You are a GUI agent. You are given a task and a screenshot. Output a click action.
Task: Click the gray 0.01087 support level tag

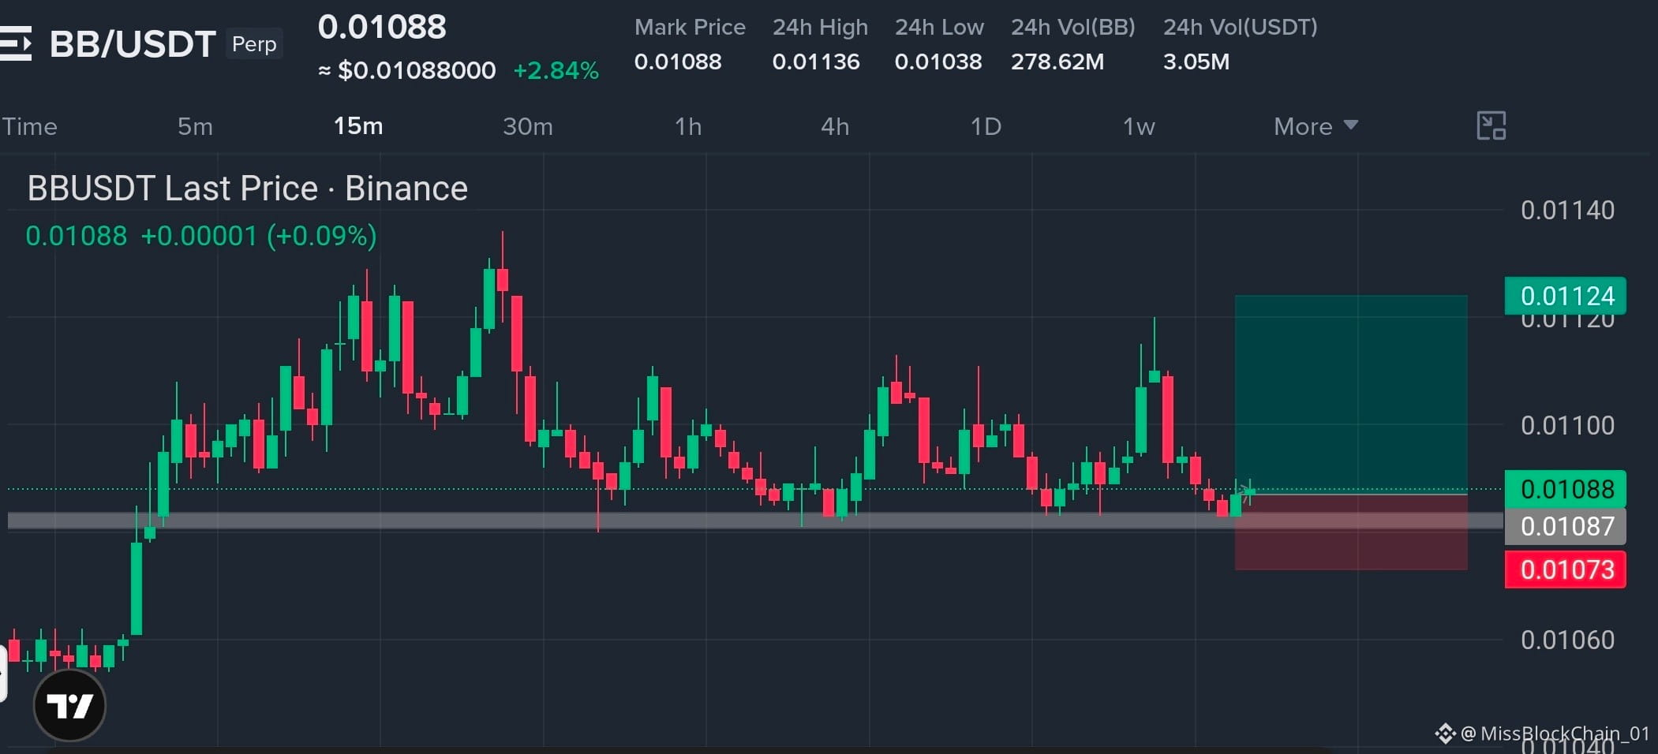[x=1566, y=526]
